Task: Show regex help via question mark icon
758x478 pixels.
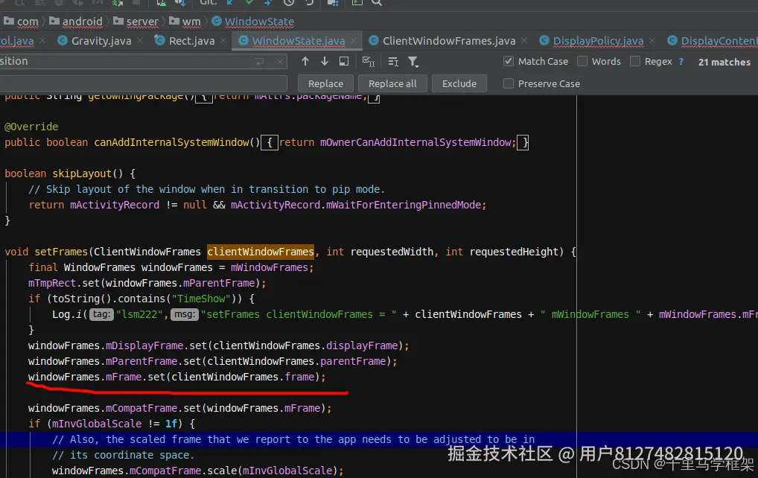Action: click(x=681, y=61)
